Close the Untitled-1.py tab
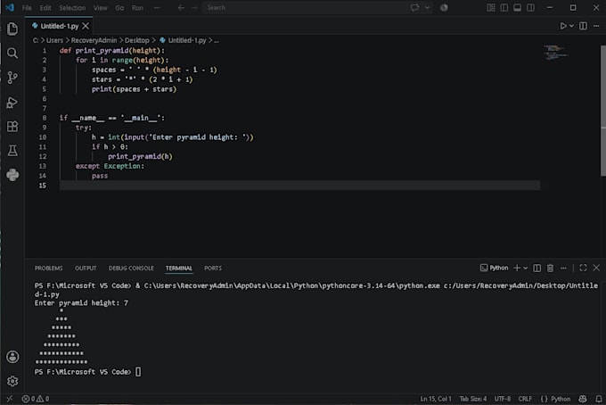 pos(86,26)
